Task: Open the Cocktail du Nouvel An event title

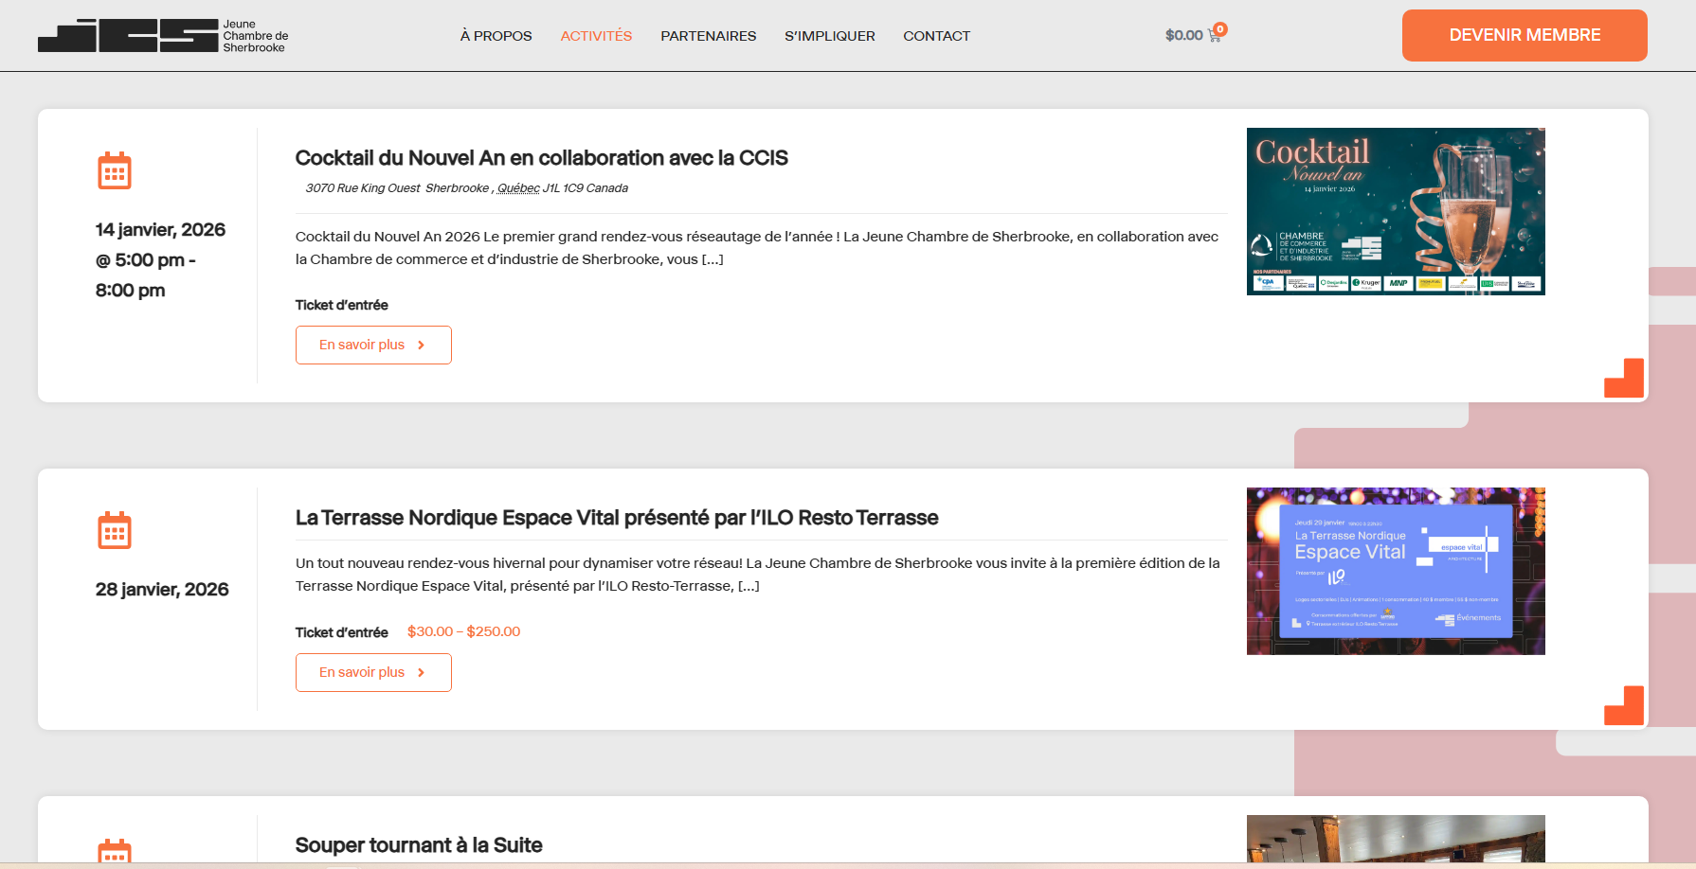Action: [x=541, y=158]
